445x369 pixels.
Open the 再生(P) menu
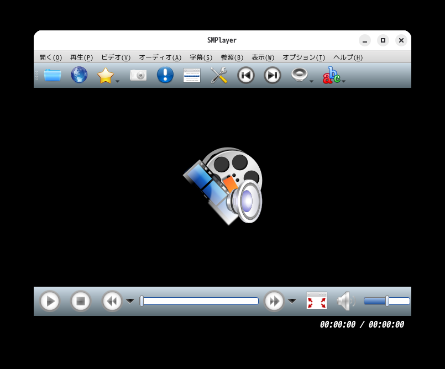(x=81, y=57)
